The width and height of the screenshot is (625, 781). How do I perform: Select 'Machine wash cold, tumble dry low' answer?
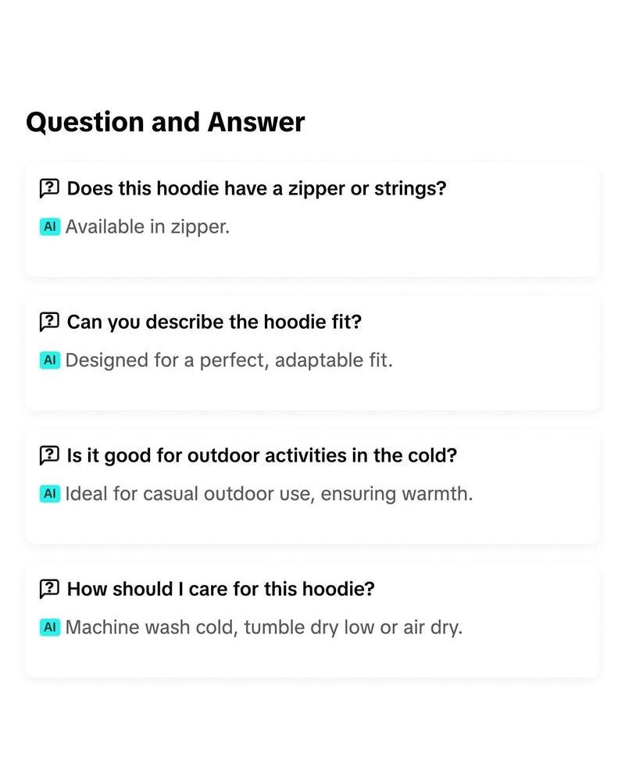[264, 628]
